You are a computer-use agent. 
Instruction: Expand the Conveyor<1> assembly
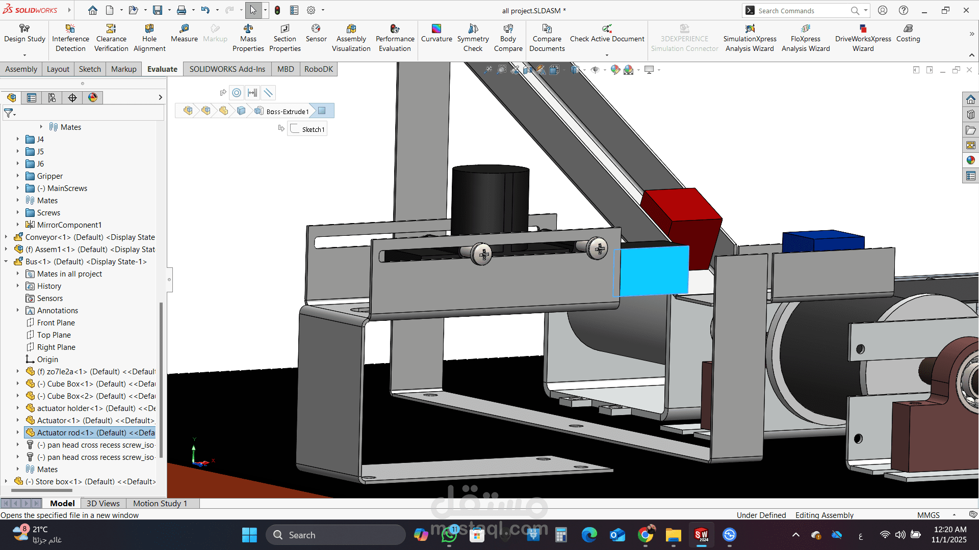tap(6, 237)
